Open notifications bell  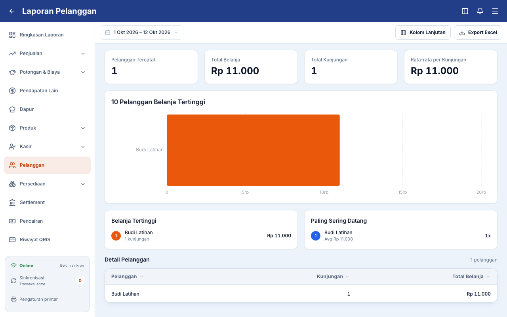pyautogui.click(x=480, y=11)
